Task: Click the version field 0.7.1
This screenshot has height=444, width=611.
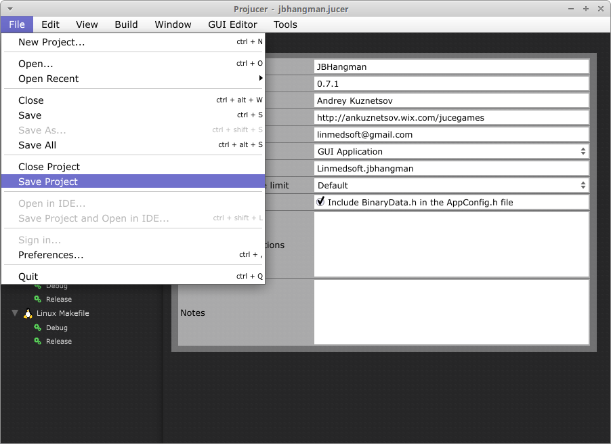Action: (x=451, y=84)
